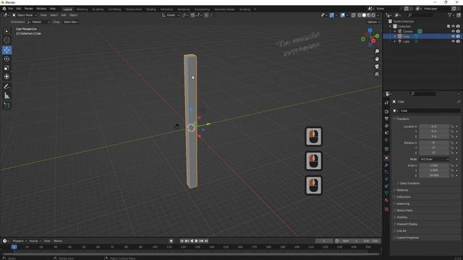Disable Light in renders
Screen dimensions: 463x260
coord(458,42)
